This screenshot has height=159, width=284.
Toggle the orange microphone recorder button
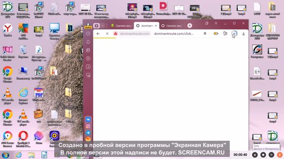coord(280,155)
